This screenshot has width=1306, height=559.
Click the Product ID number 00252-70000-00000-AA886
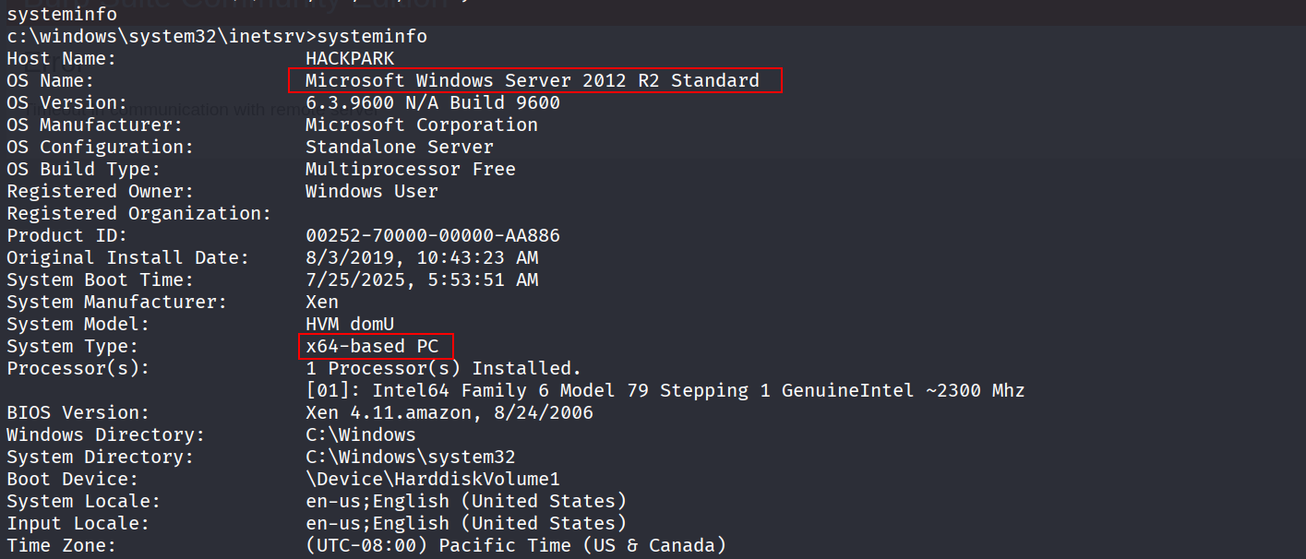point(432,235)
